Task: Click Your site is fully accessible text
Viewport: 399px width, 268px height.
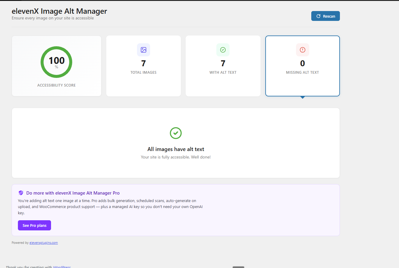Action: [x=176, y=157]
